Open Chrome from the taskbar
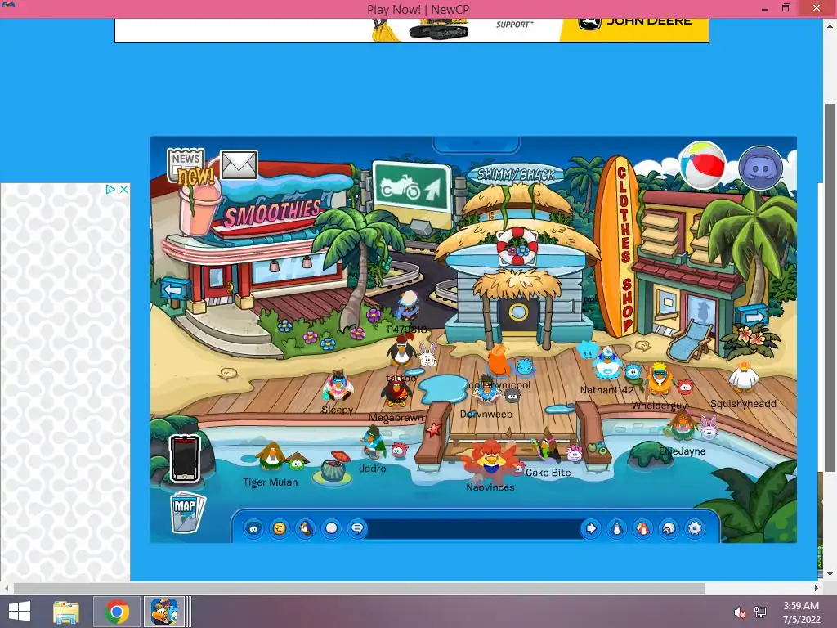Image resolution: width=837 pixels, height=628 pixels. point(117,612)
